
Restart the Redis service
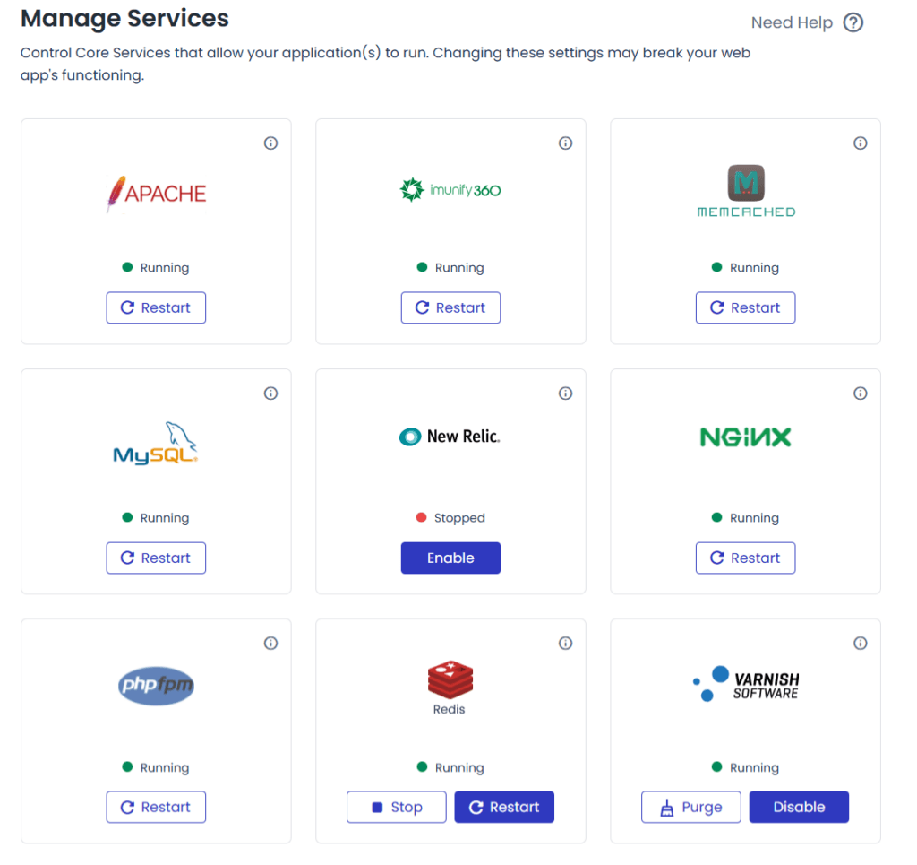pyautogui.click(x=504, y=807)
